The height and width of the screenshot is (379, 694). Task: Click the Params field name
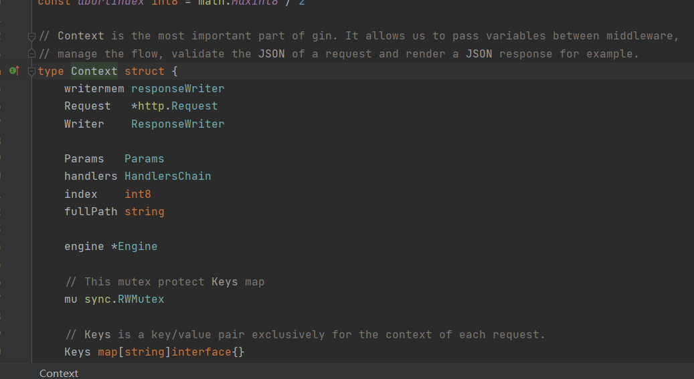[84, 159]
